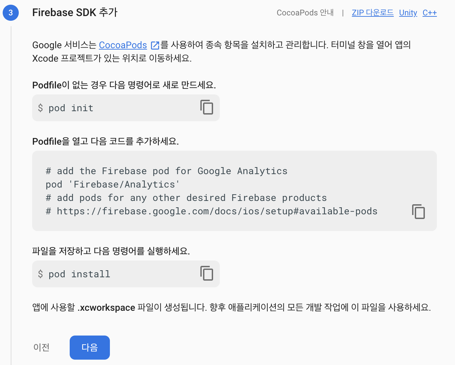Copy the pod init command
The image size is (455, 365).
(x=207, y=107)
